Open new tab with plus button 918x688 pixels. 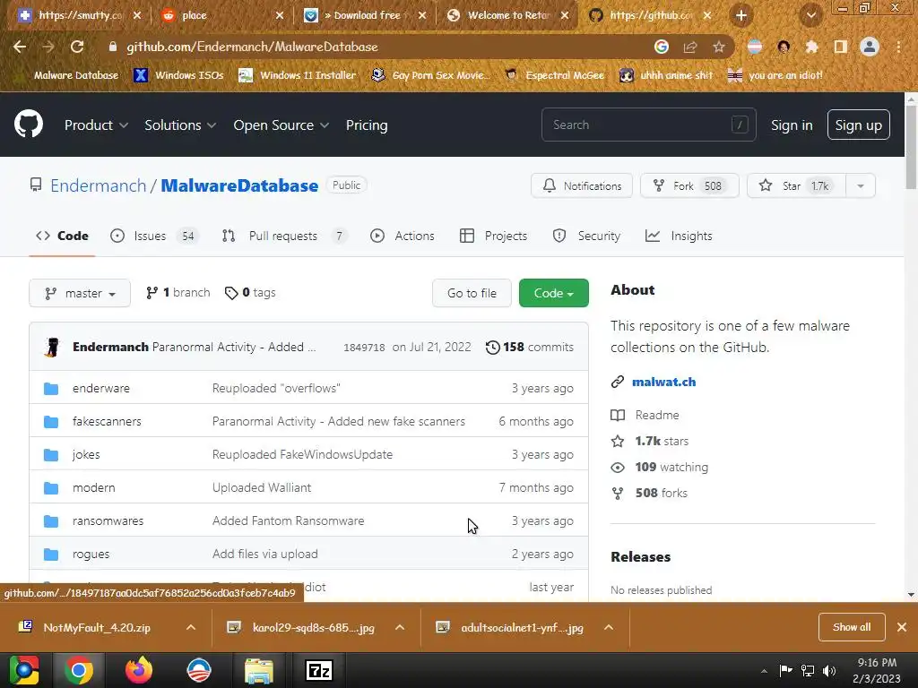(x=741, y=15)
